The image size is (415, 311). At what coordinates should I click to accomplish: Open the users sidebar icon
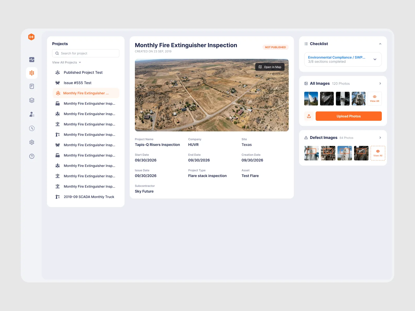pyautogui.click(x=32, y=114)
